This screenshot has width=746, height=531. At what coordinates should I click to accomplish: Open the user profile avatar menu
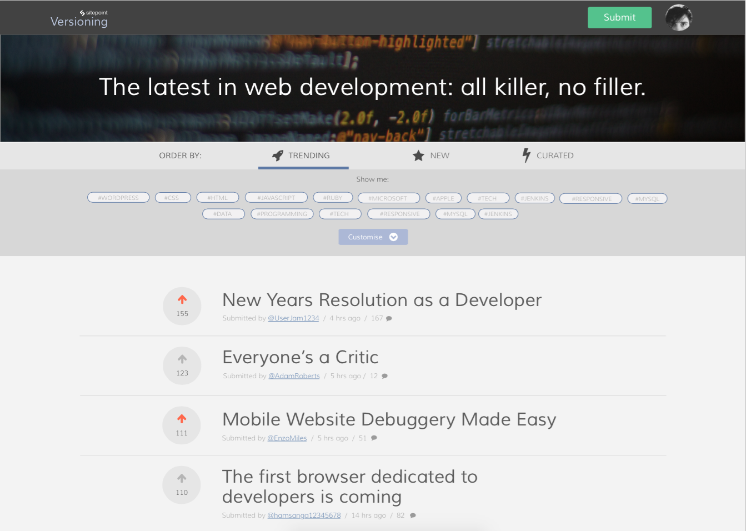[678, 18]
